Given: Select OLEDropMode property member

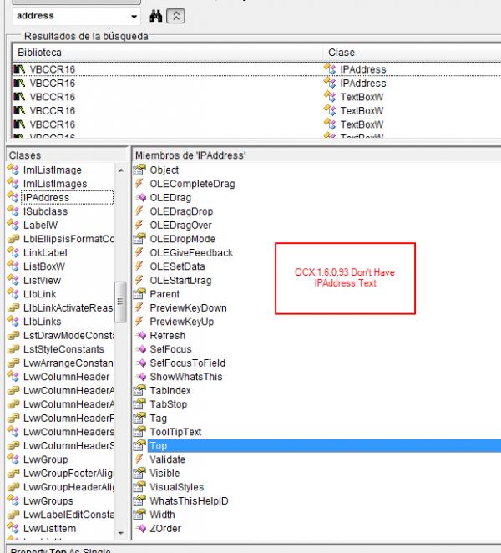Looking at the screenshot, I should tap(182, 239).
